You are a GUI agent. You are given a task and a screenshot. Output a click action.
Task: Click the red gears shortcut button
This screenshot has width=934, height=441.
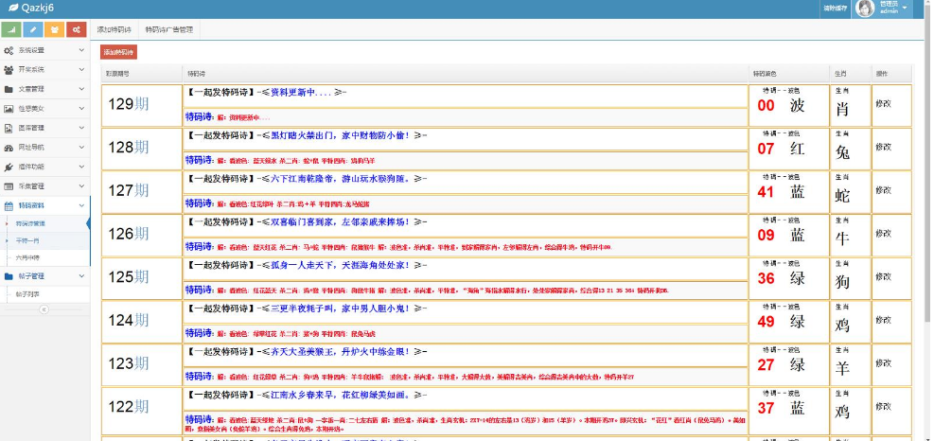(x=77, y=29)
